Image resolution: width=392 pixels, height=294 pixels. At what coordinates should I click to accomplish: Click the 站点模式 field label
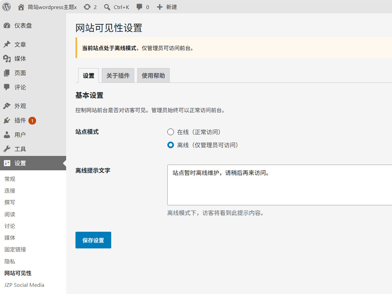pyautogui.click(x=87, y=132)
